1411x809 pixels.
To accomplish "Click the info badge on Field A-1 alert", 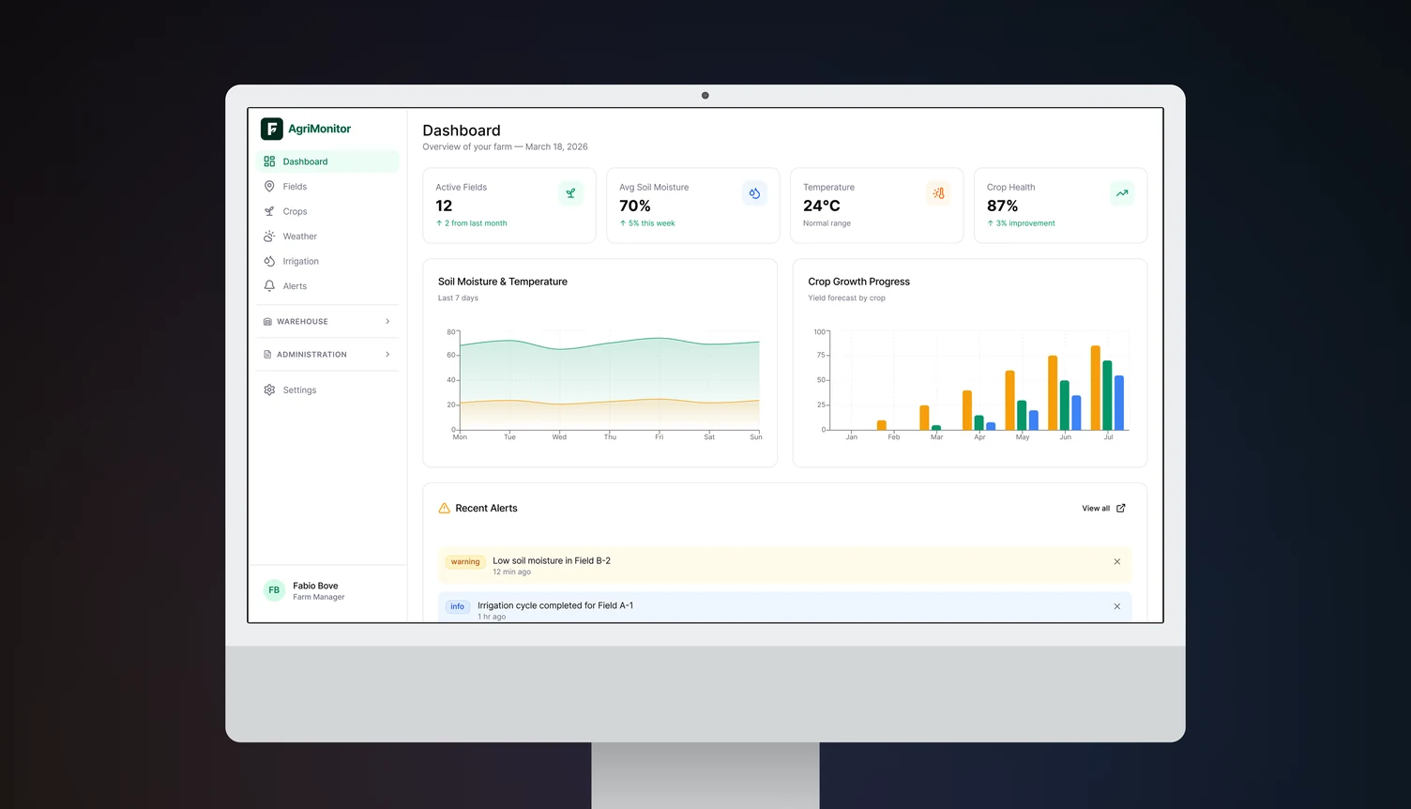I will (458, 607).
